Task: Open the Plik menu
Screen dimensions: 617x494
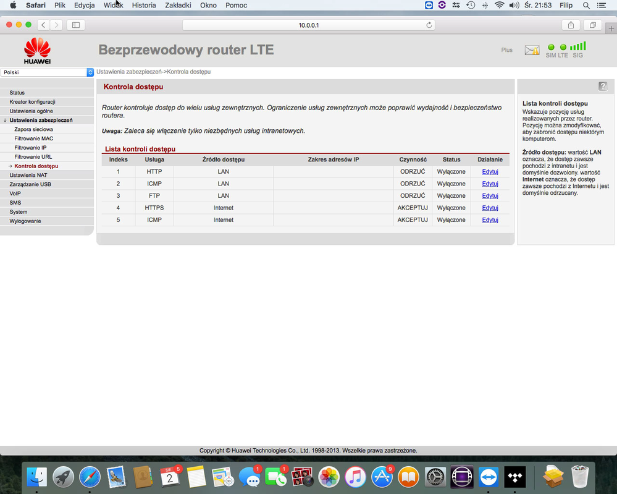Action: pos(60,5)
